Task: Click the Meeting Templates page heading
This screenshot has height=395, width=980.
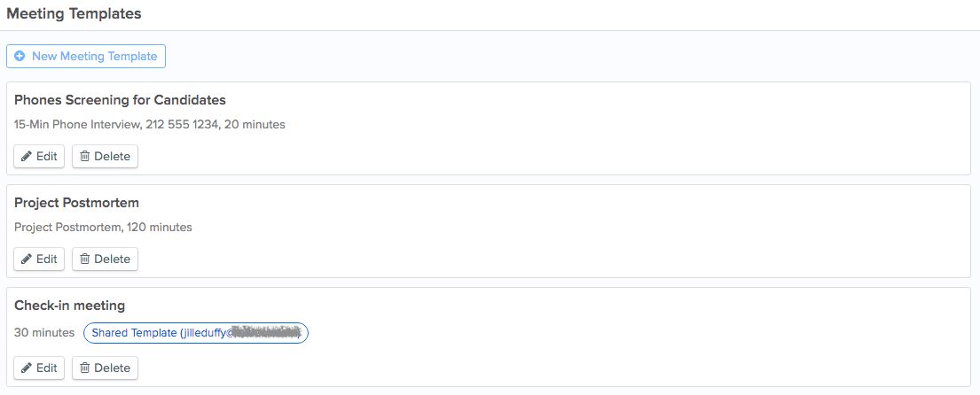Action: [74, 14]
